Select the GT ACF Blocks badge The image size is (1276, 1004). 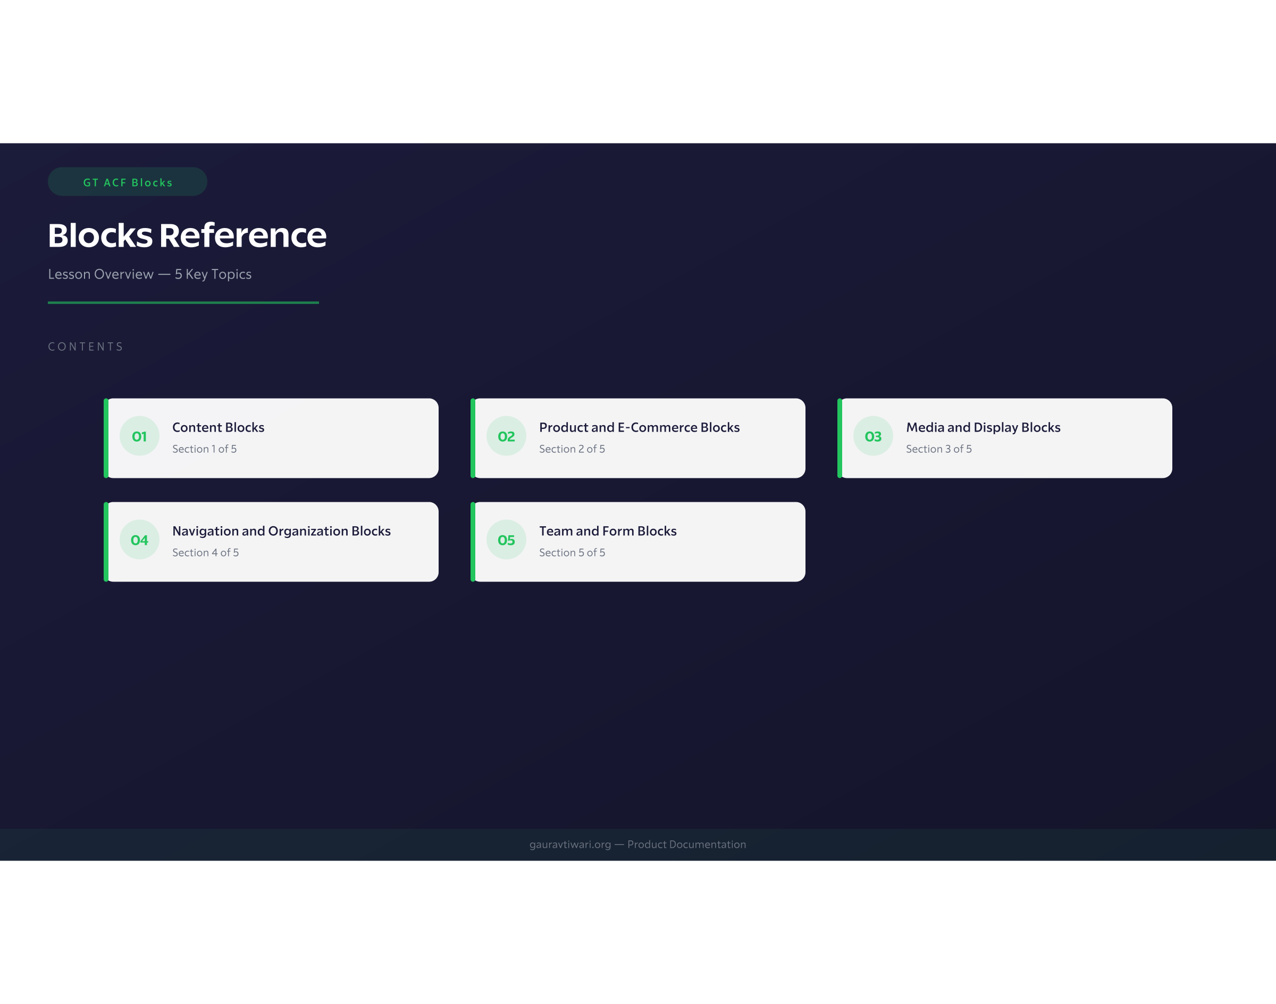point(127,182)
